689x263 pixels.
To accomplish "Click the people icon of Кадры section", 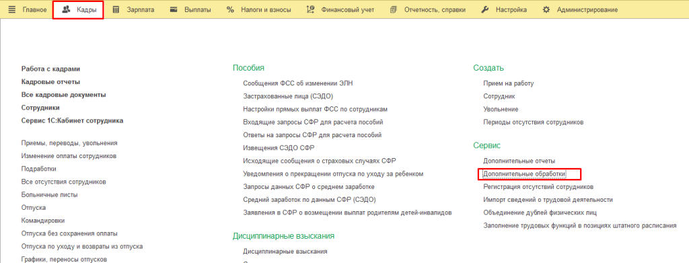I will [66, 9].
